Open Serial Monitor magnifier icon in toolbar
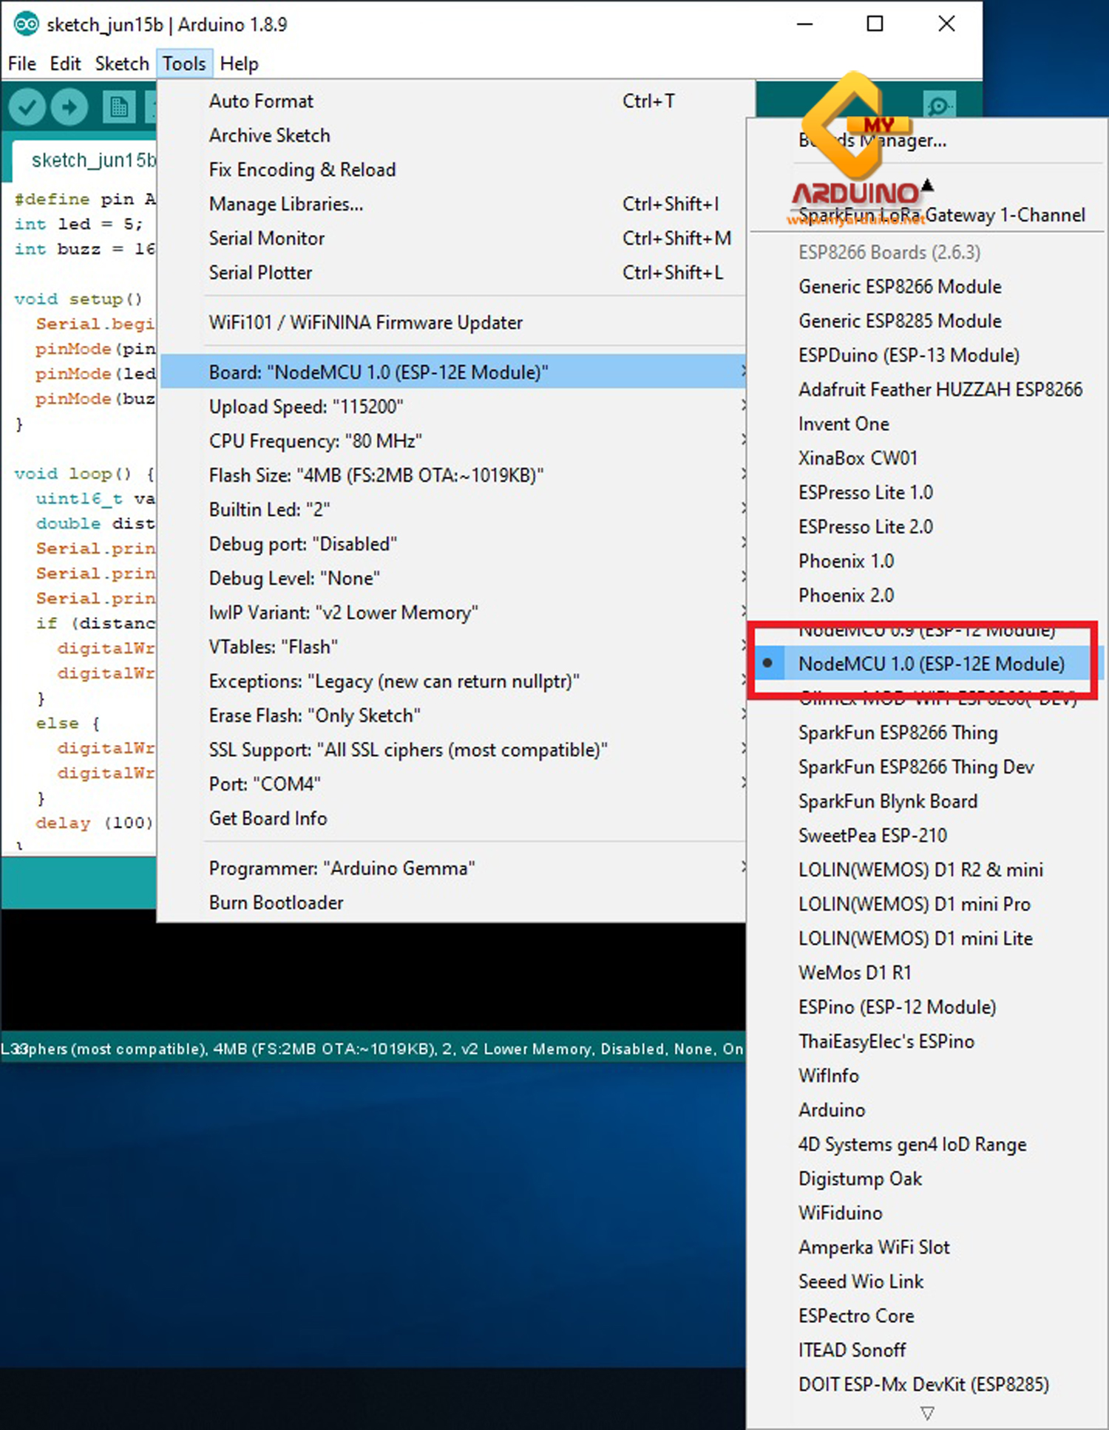 [x=939, y=106]
